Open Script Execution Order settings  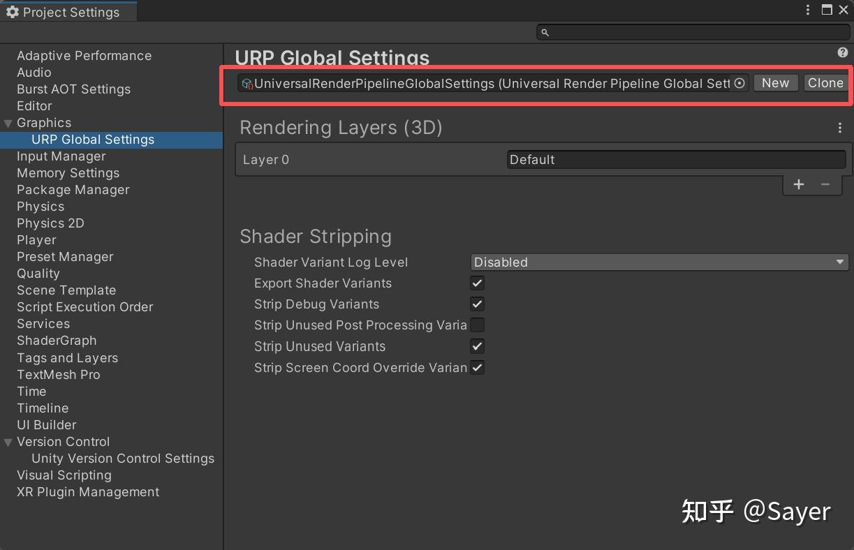click(x=84, y=307)
